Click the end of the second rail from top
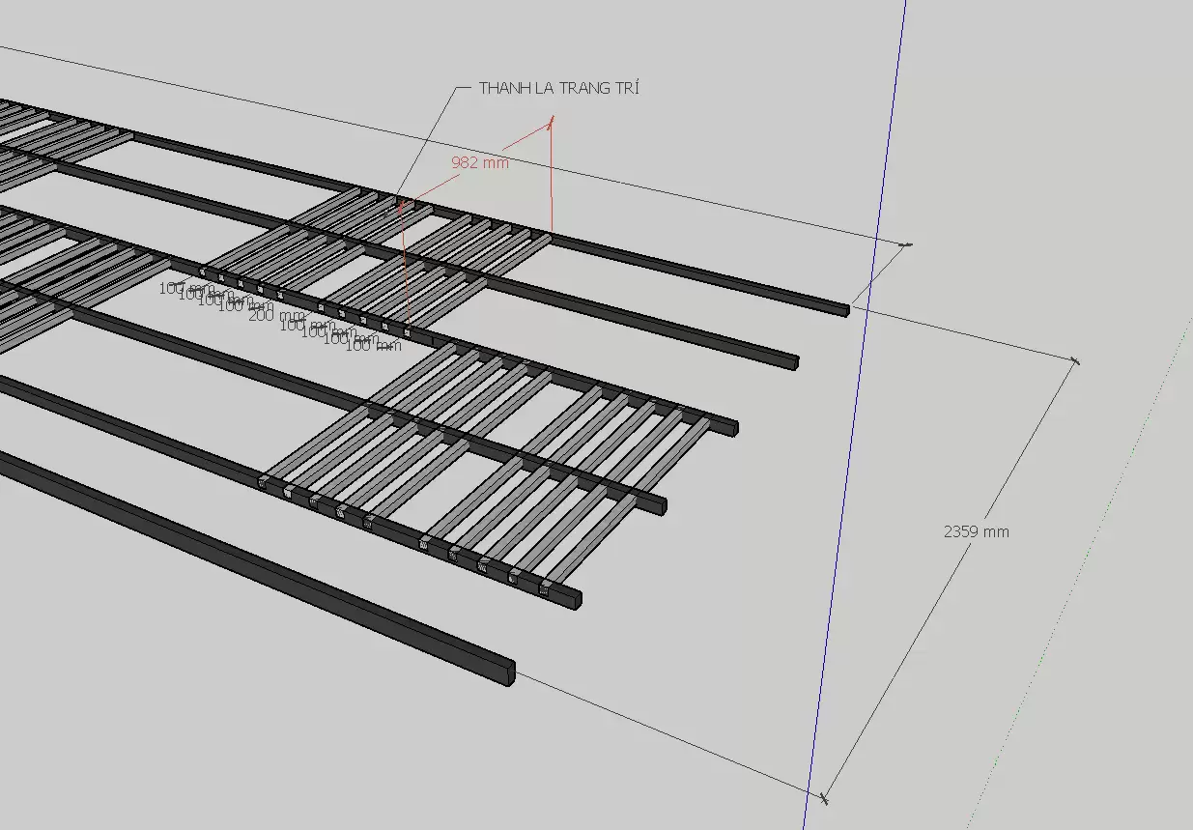Screen dimensions: 1193x830 (x=794, y=362)
